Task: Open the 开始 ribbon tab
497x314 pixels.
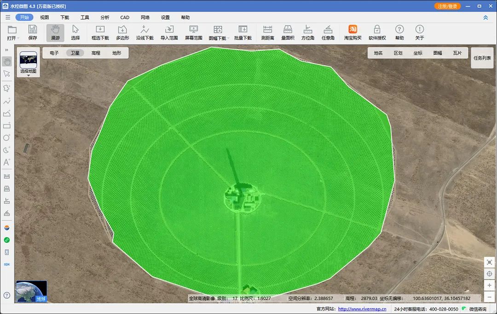Action: (x=24, y=17)
